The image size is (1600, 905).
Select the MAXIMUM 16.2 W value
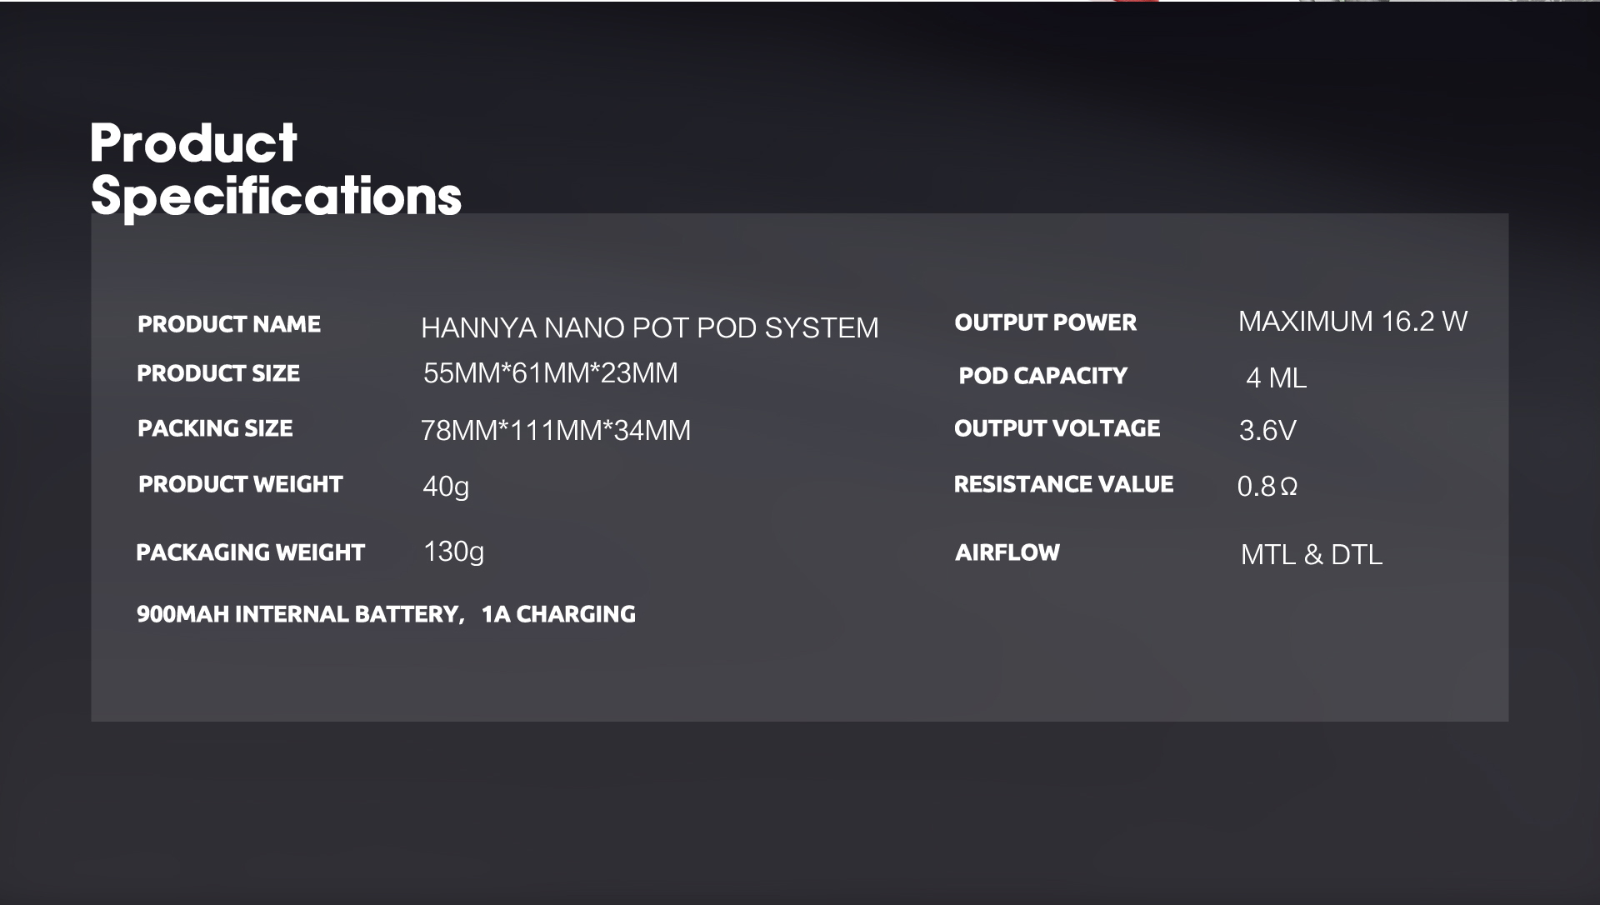[1352, 322]
